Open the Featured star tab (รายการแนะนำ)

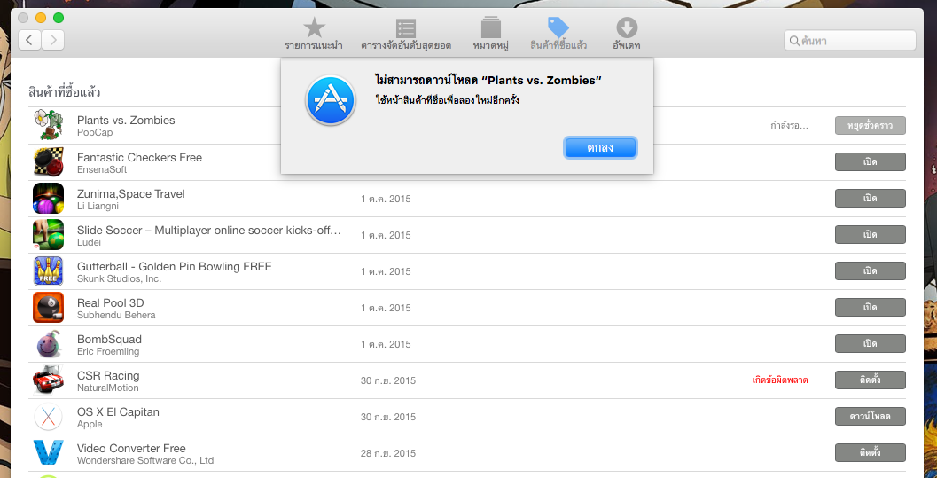coord(314,34)
